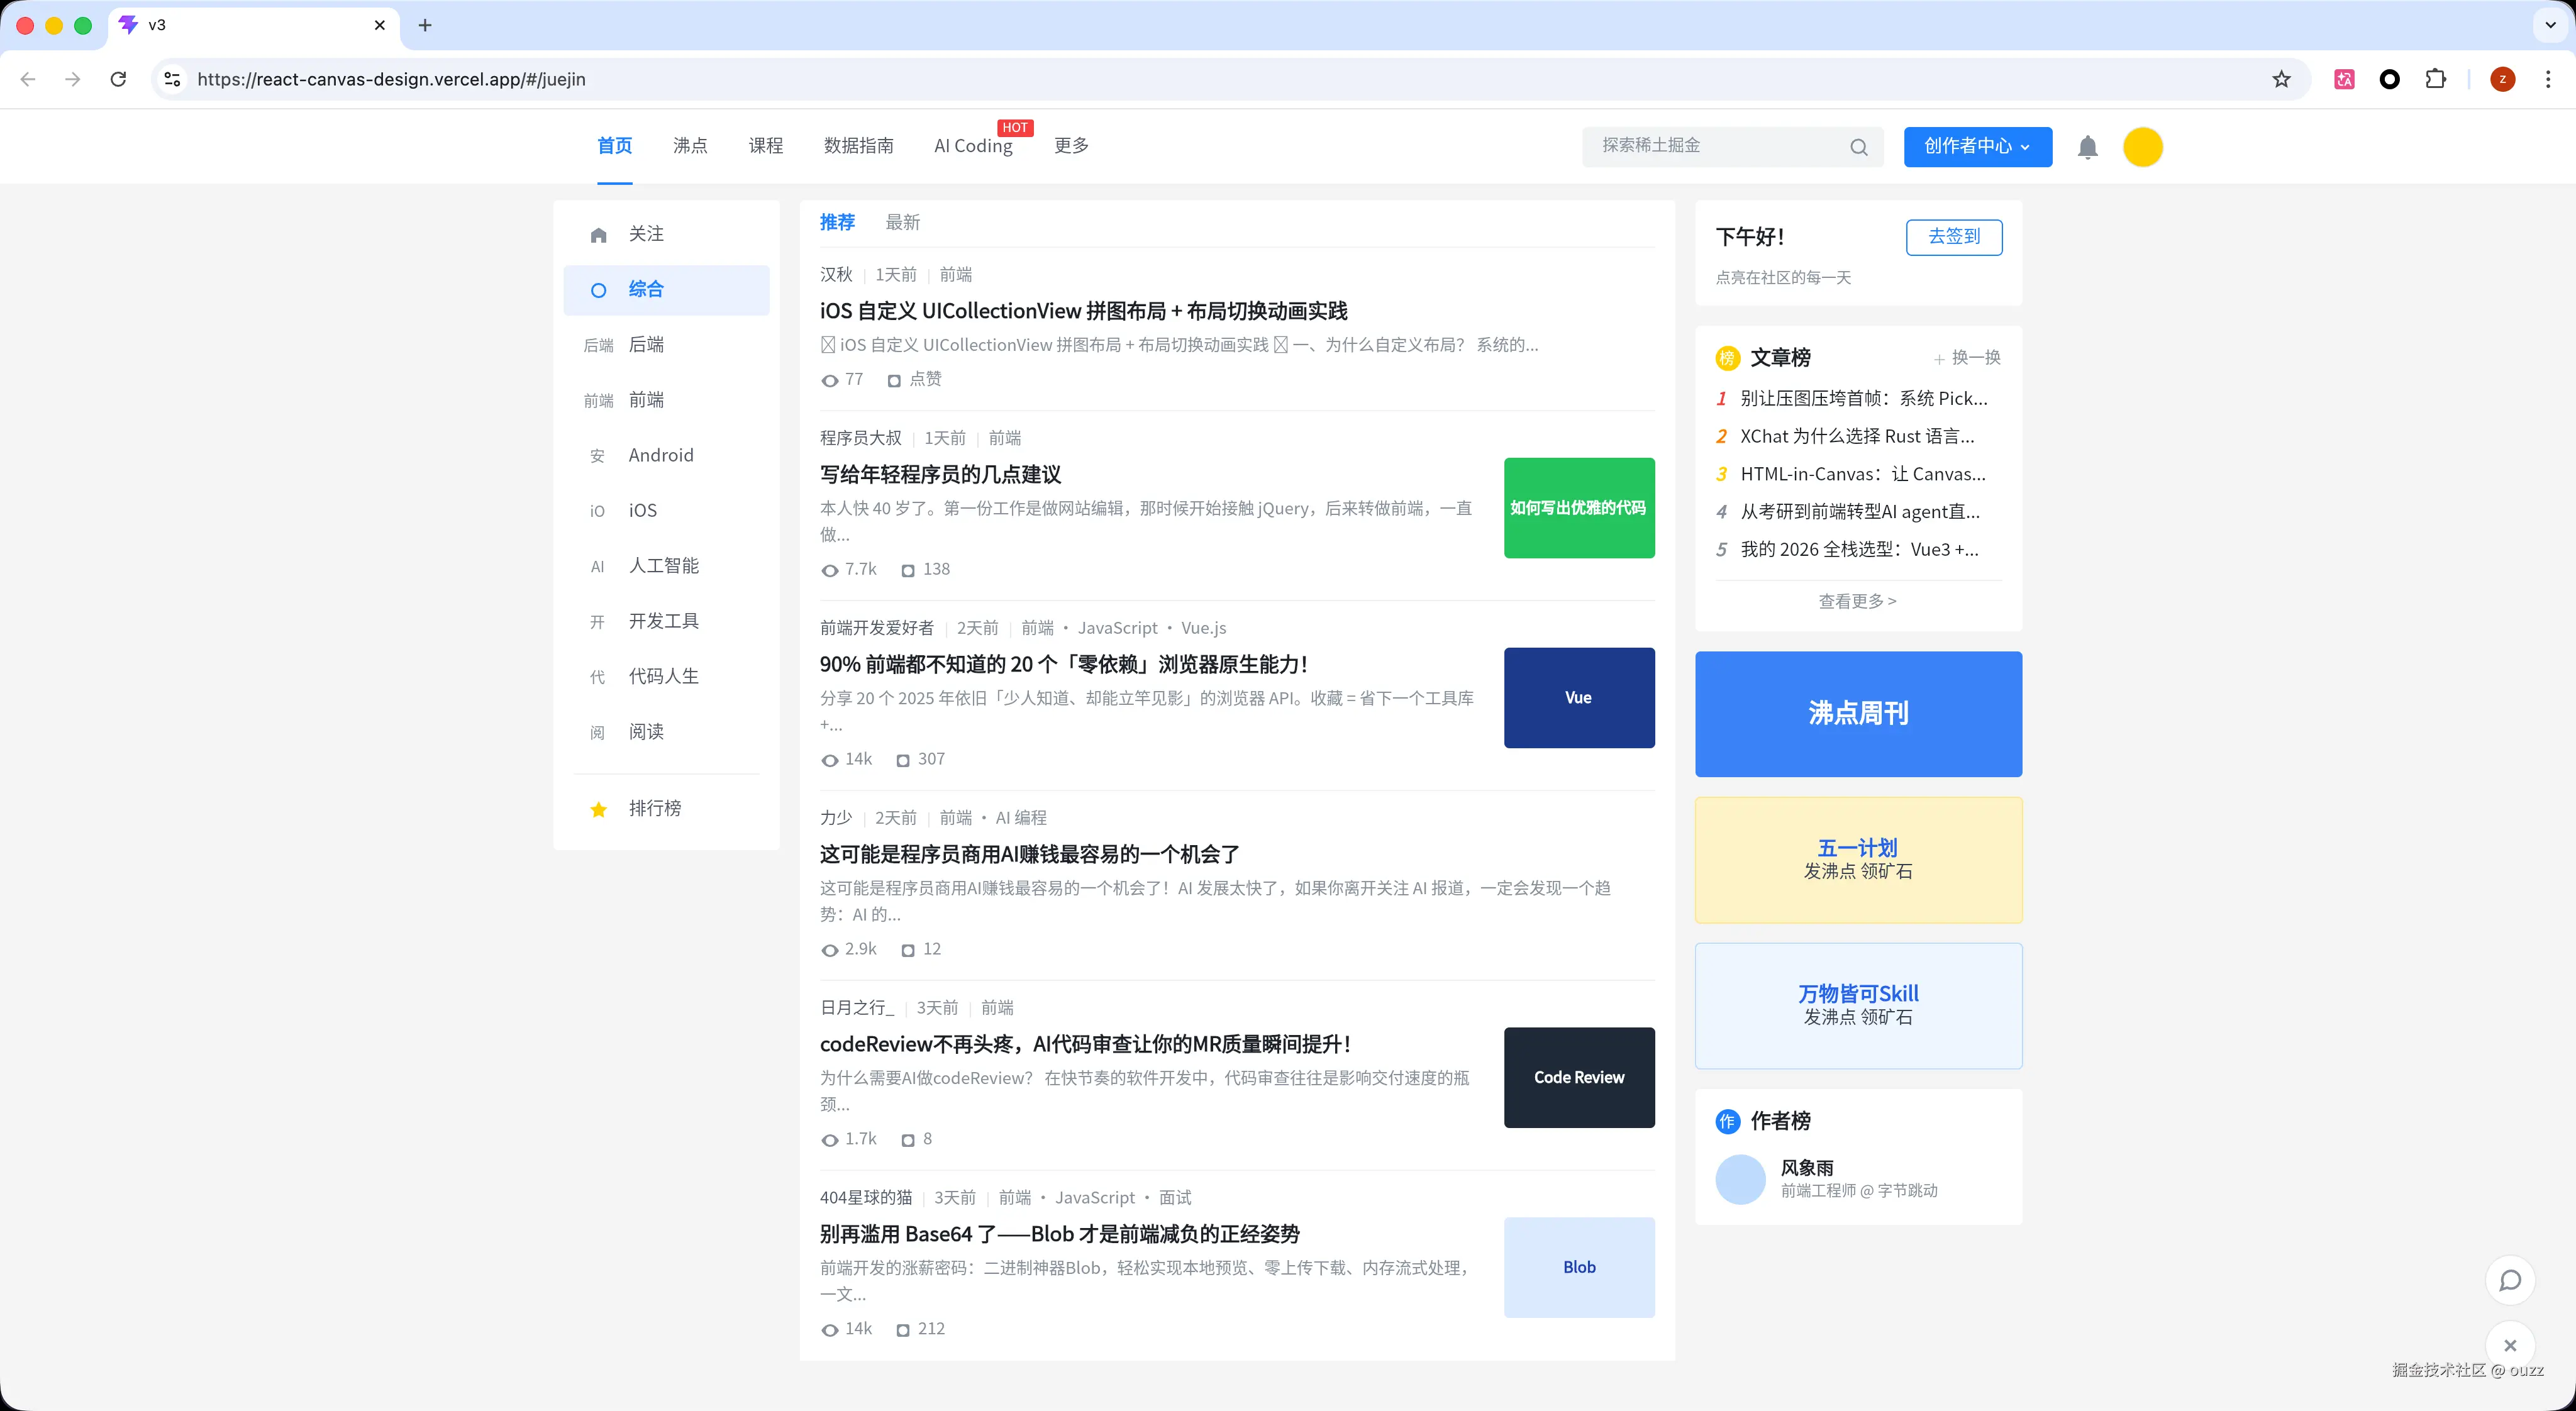Click the star icon next to 排行榜
This screenshot has height=1411, width=2576.
click(x=598, y=809)
